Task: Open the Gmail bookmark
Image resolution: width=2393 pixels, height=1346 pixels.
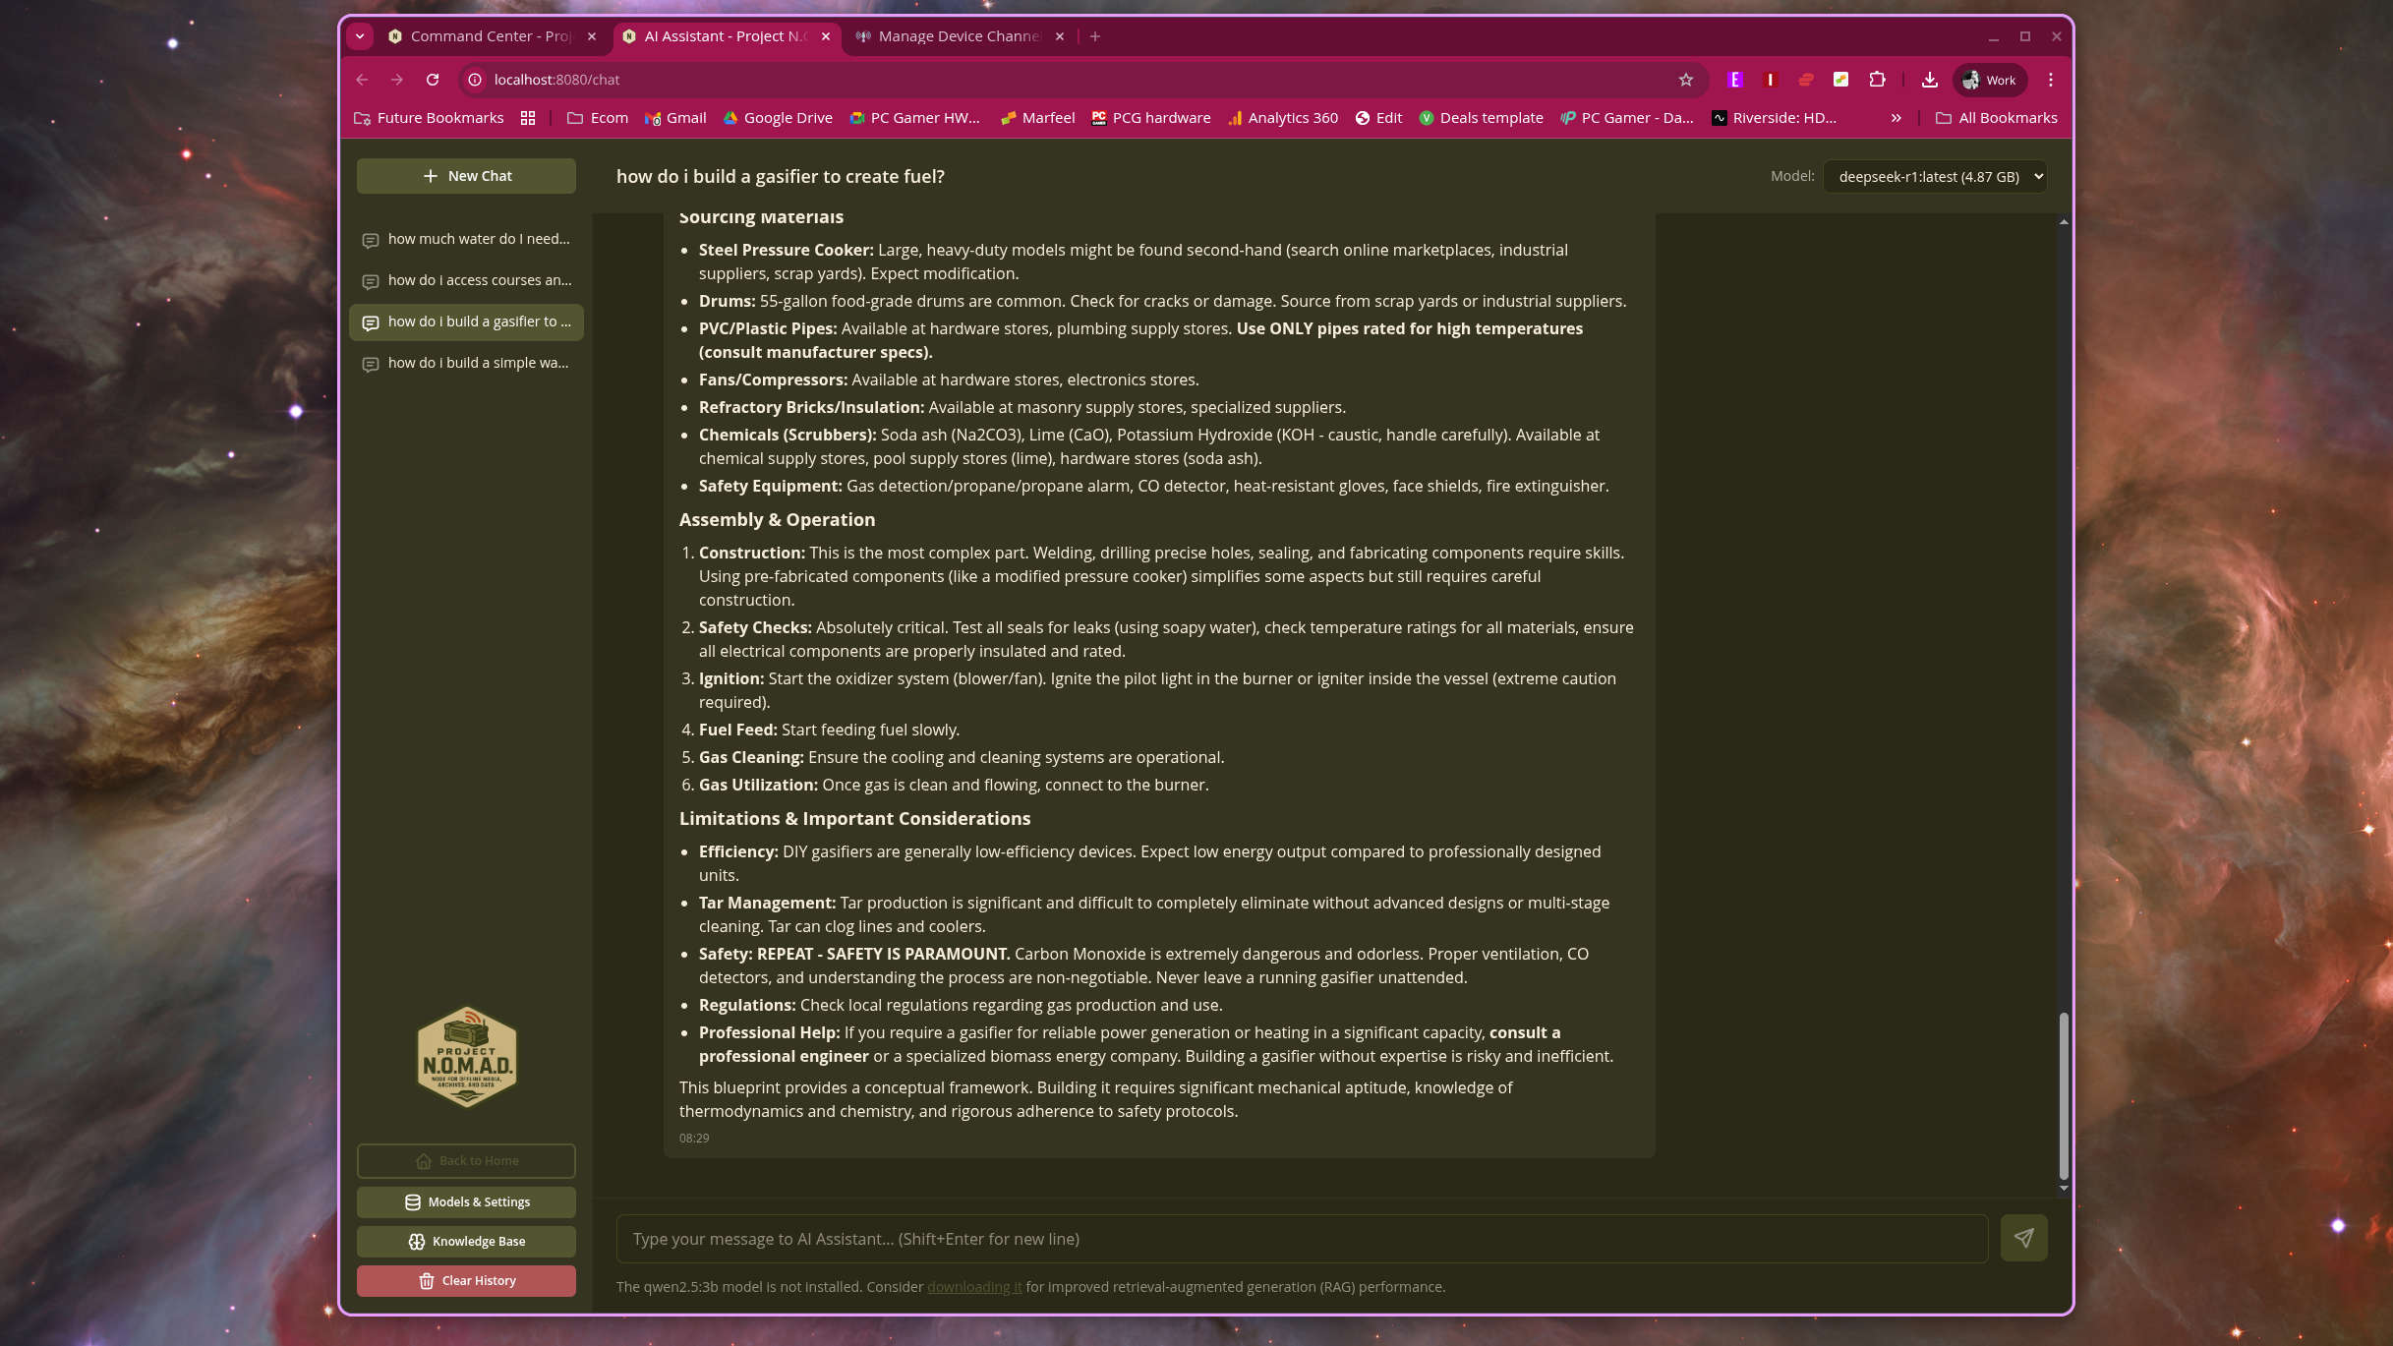Action: click(675, 117)
